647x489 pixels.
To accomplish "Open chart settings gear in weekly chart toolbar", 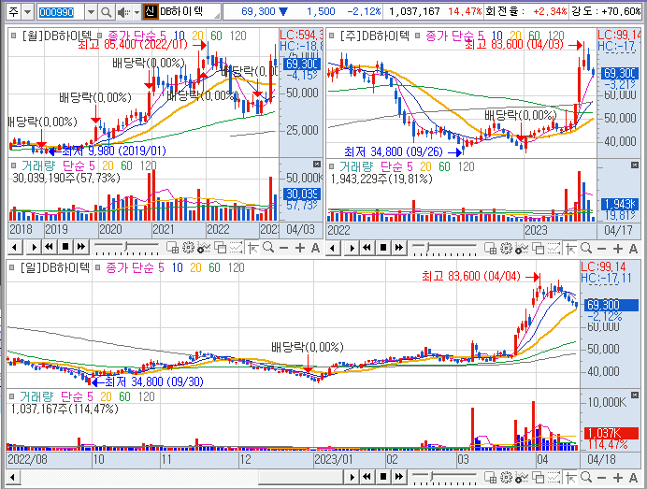I will coord(507,248).
